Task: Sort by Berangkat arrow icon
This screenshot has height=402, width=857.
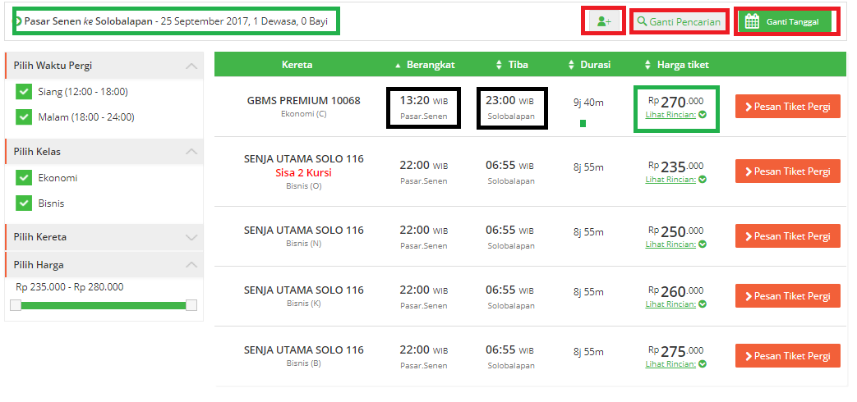Action: pyautogui.click(x=399, y=65)
